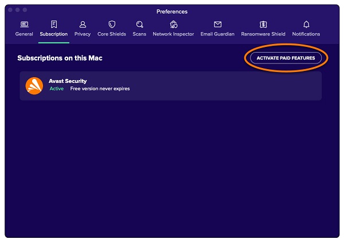Maximize the Preferences window
This screenshot has height=243, width=344.
pyautogui.click(x=25, y=11)
